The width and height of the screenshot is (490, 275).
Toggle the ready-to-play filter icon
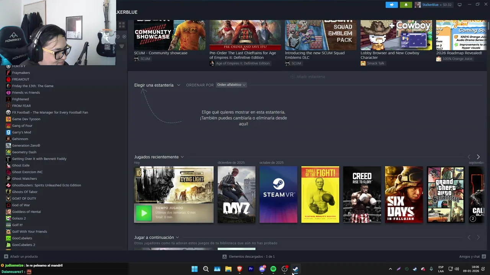pyautogui.click(x=124, y=37)
